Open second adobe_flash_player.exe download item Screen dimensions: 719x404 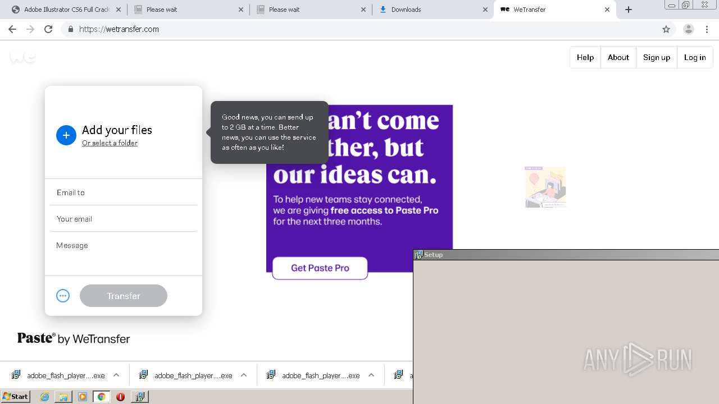186,375
